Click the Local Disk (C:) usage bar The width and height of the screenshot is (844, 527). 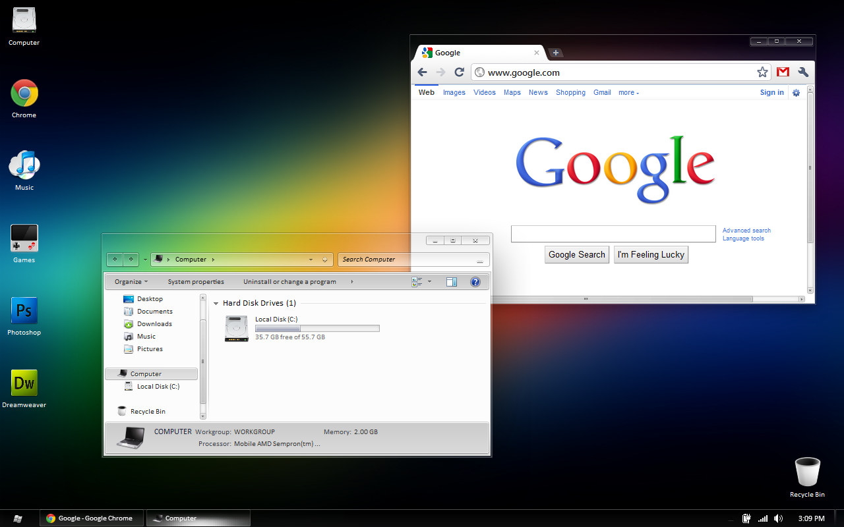(x=317, y=328)
